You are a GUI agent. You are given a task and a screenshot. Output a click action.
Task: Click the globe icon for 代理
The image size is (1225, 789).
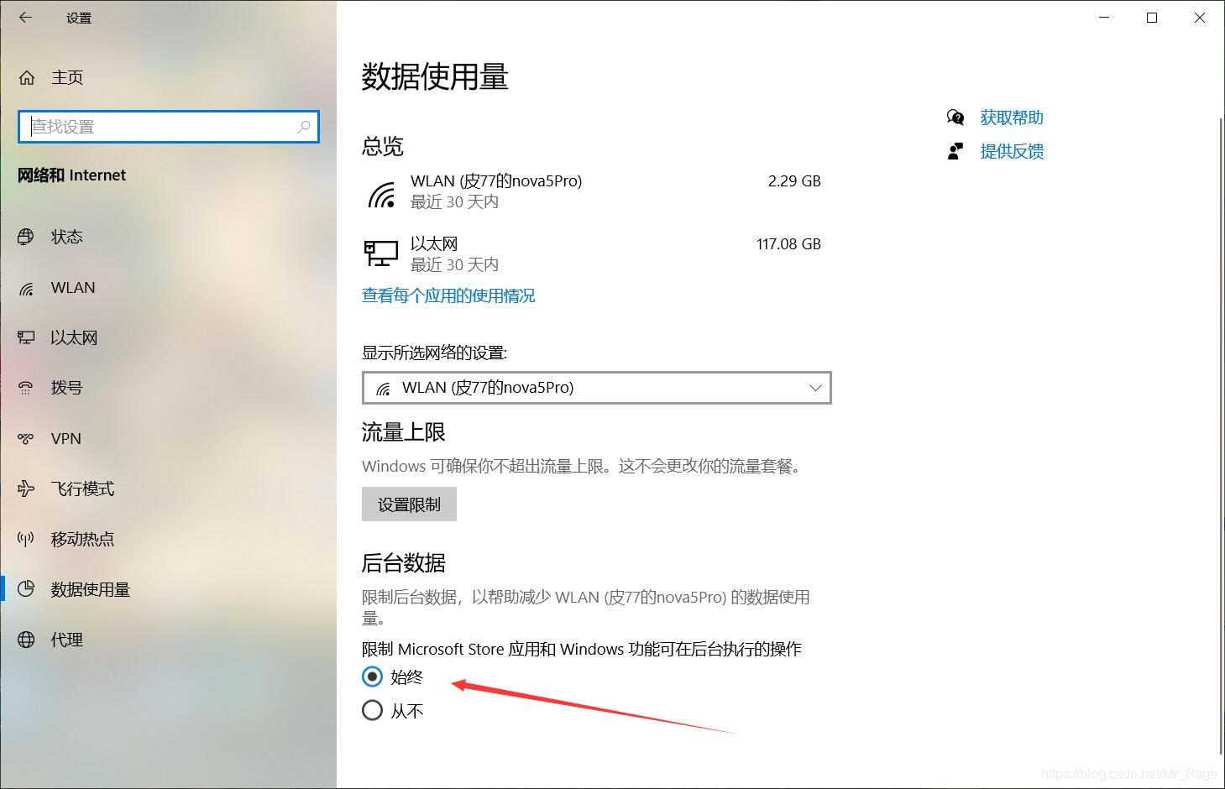click(26, 640)
